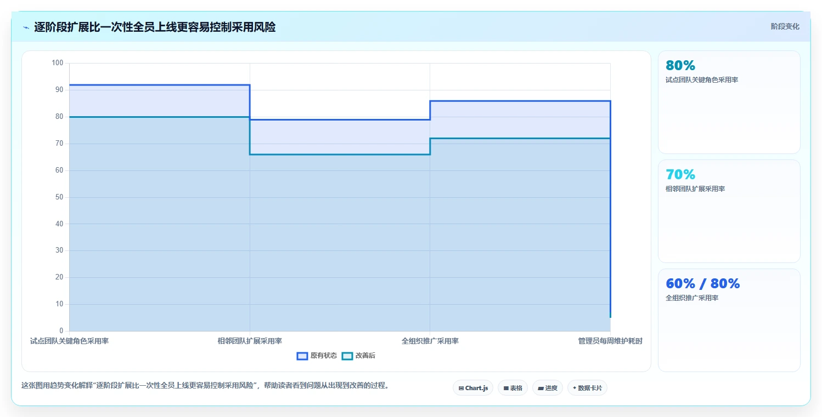Click the 进度 tag icon

[x=541, y=388]
